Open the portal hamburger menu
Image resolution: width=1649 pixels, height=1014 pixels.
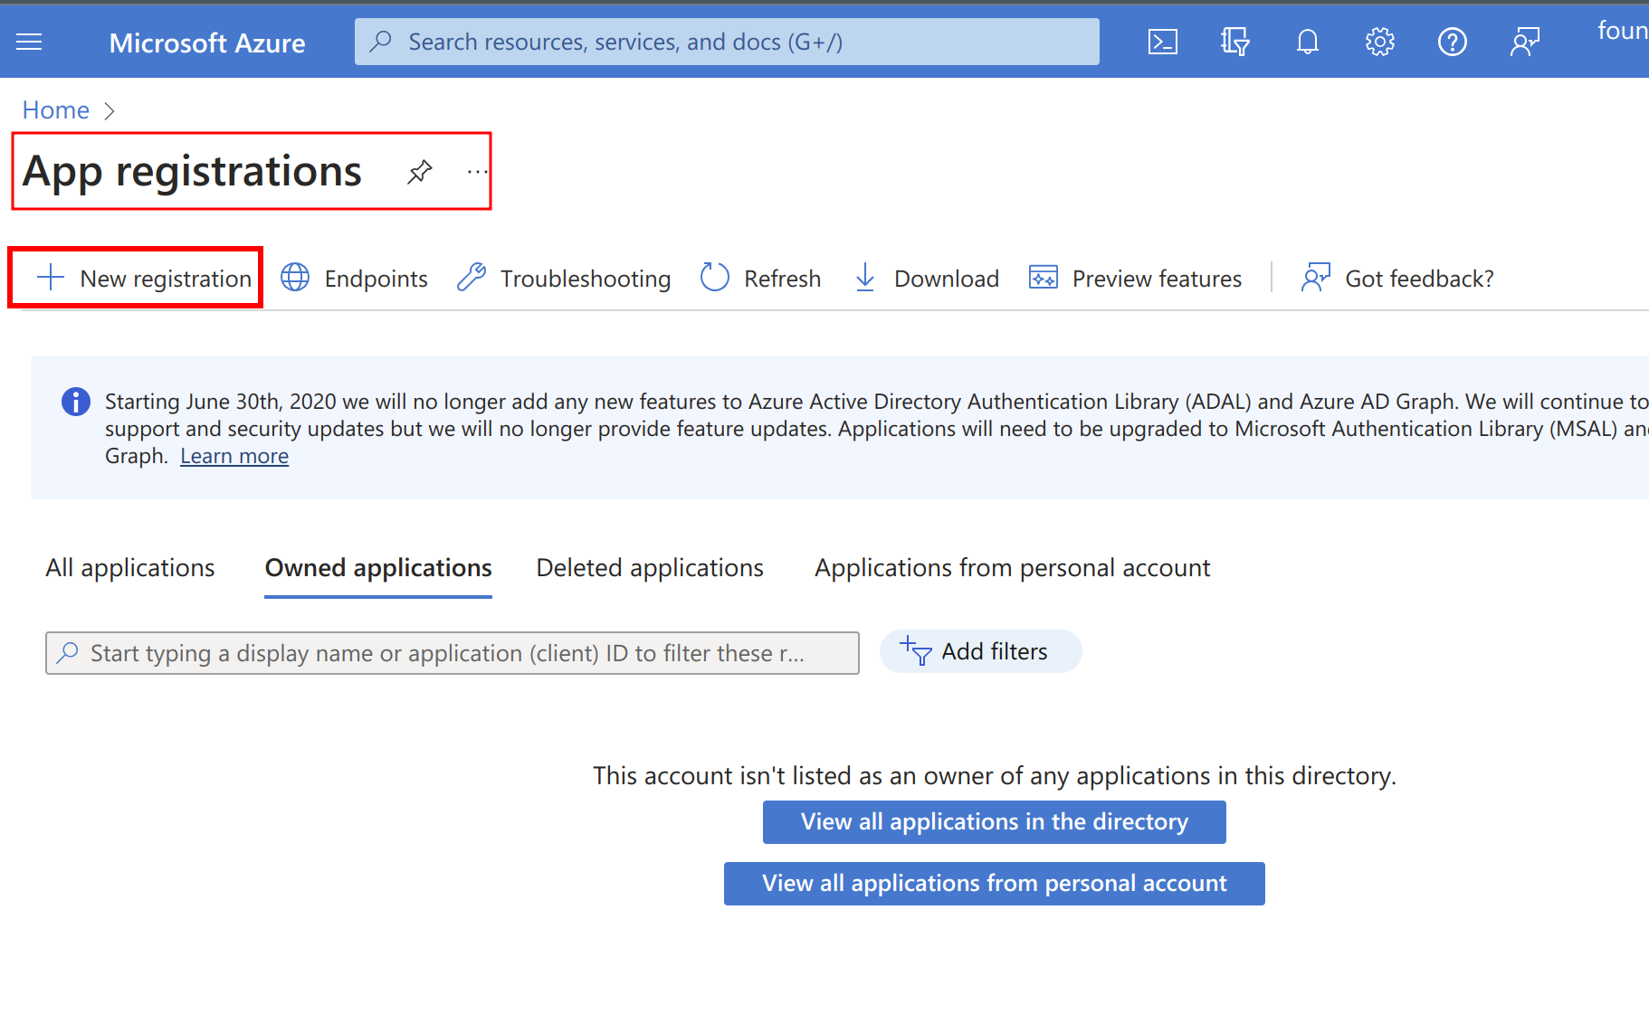click(29, 41)
